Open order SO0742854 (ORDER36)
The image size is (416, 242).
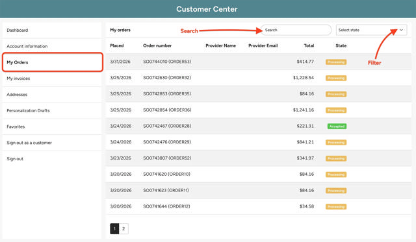[167, 110]
